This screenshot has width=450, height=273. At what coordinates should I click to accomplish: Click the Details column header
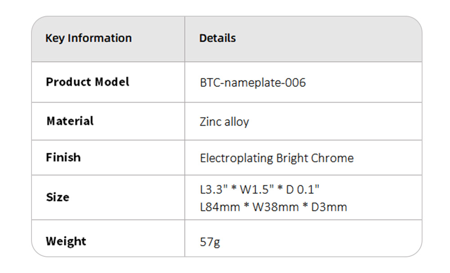point(217,38)
